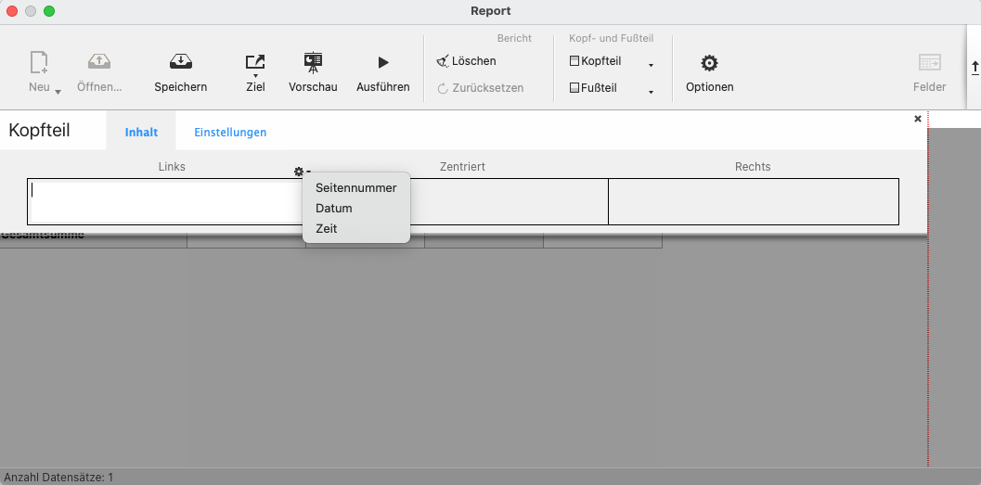Select Datum in the popup menu
This screenshot has width=981, height=485.
(x=334, y=208)
